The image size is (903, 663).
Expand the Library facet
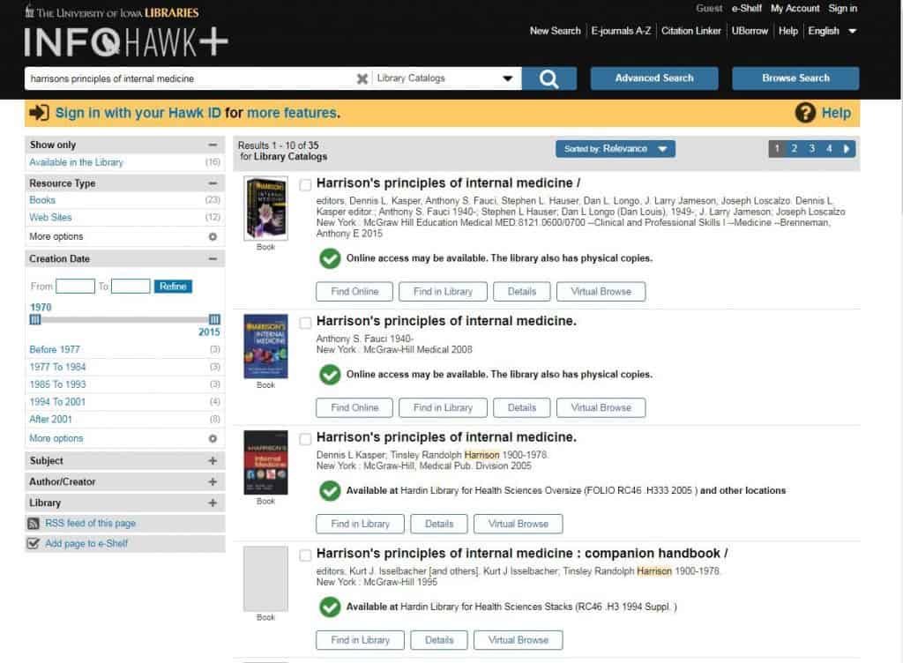click(x=213, y=503)
